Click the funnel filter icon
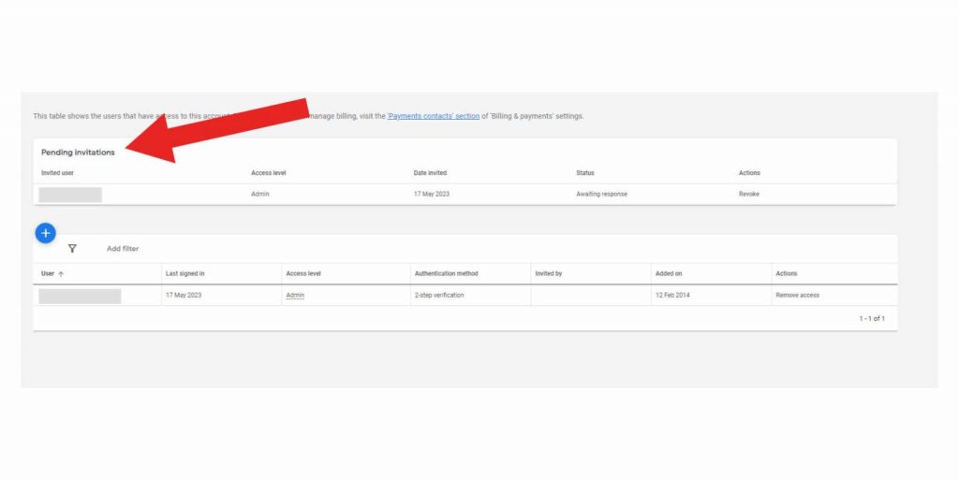The width and height of the screenshot is (959, 480). coord(72,249)
